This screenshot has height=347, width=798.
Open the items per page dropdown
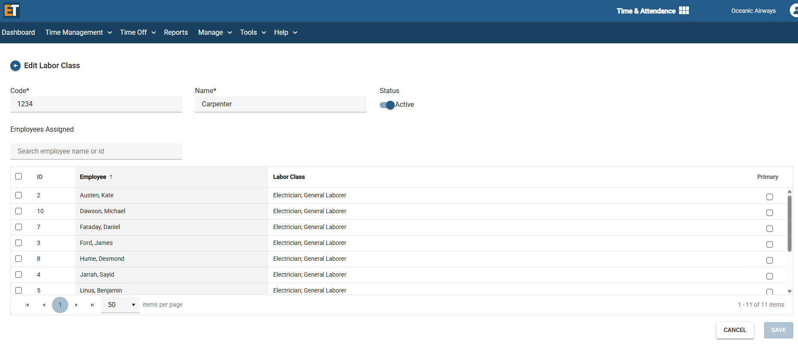120,305
